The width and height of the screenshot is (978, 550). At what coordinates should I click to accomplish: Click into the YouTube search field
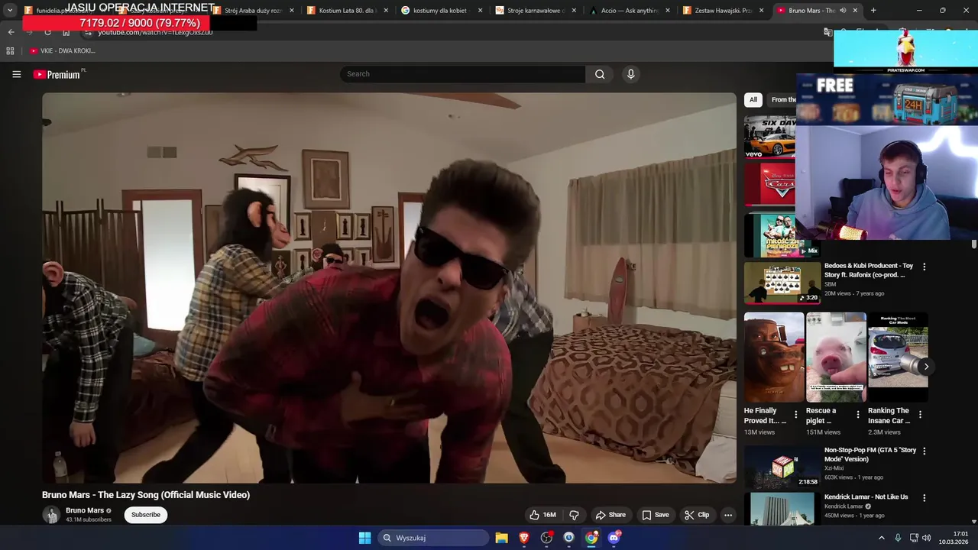pyautogui.click(x=463, y=74)
